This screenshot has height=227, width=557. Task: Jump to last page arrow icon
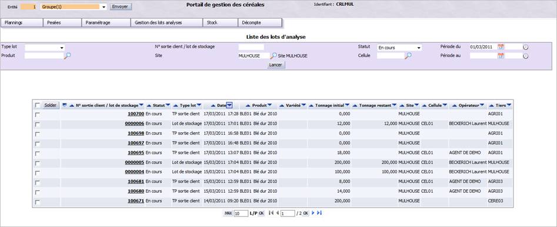click(319, 213)
